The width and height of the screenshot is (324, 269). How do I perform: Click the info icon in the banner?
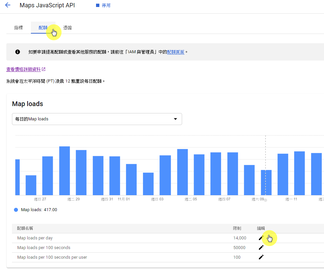[18, 52]
